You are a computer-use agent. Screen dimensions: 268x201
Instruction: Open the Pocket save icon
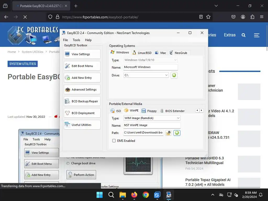233,17
